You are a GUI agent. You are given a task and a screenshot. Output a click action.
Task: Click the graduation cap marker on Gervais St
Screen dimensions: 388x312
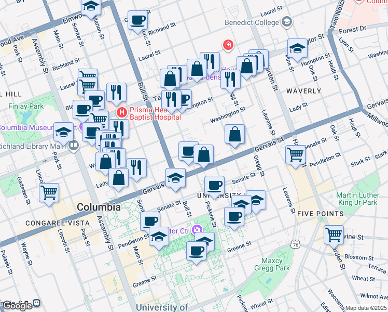175,178
